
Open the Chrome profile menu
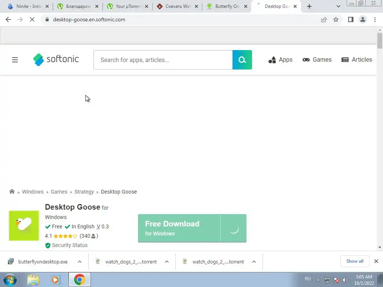point(363,19)
